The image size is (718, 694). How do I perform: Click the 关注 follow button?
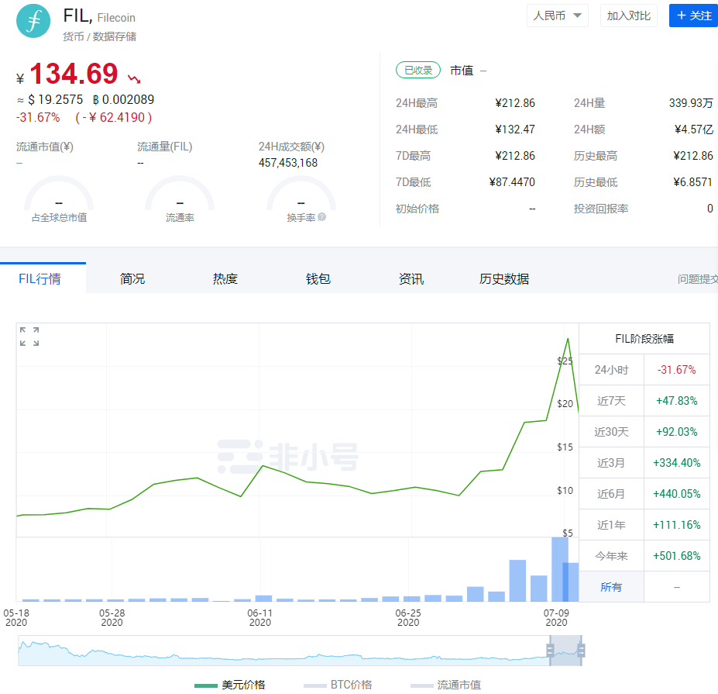pyautogui.click(x=693, y=16)
